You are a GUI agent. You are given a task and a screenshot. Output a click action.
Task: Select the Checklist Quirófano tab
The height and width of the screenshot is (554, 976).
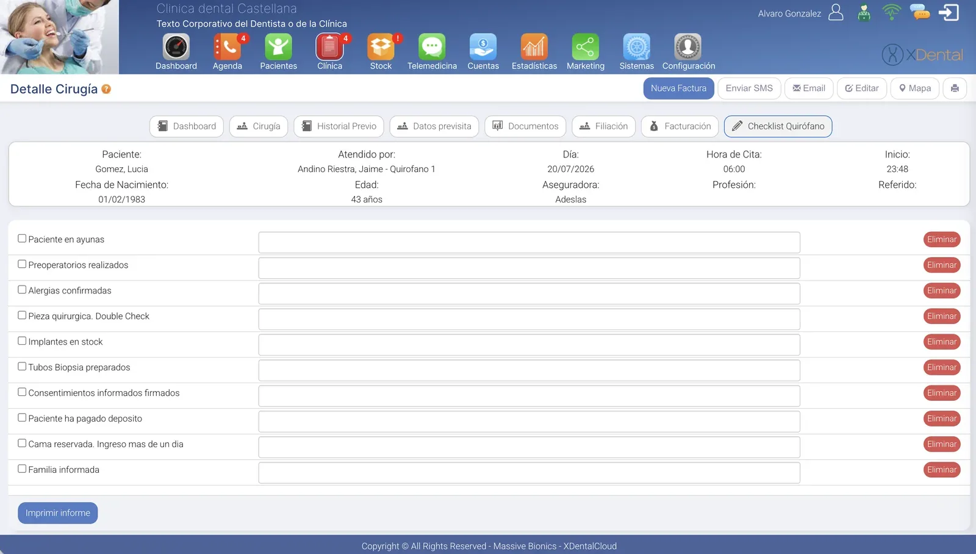(x=778, y=126)
